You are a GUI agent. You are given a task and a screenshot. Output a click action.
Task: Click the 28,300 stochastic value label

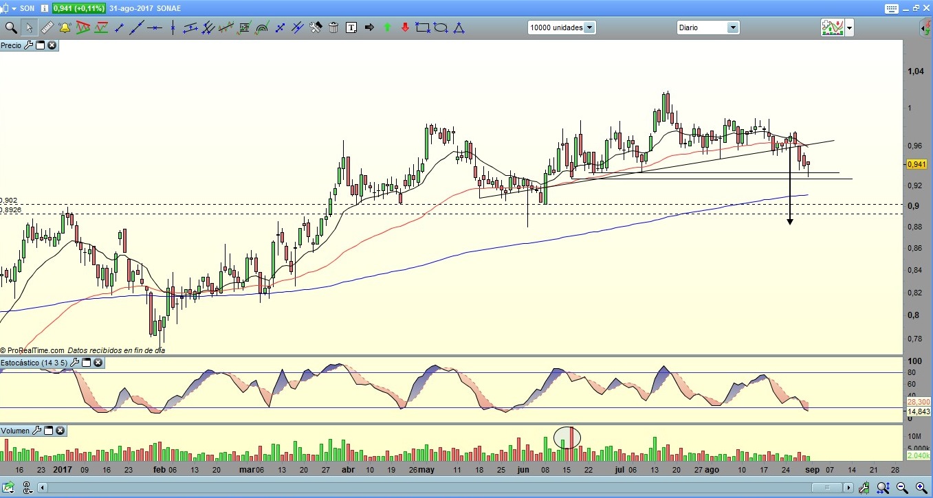click(919, 403)
